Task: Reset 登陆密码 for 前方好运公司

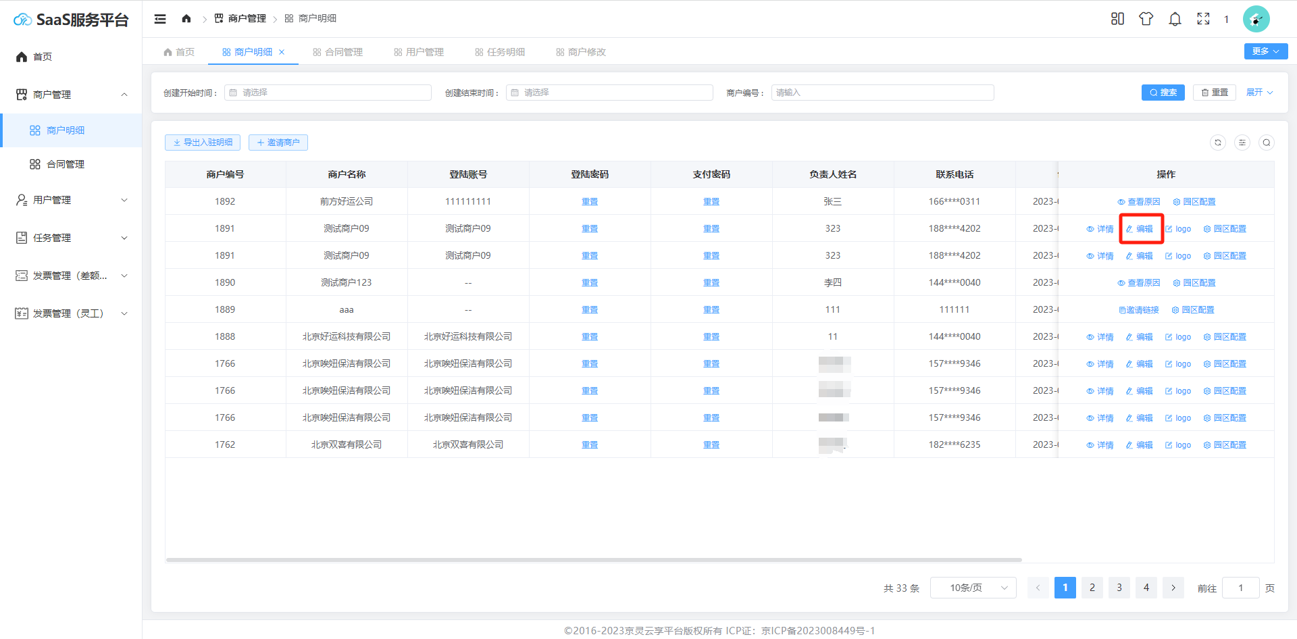Action: click(x=590, y=202)
